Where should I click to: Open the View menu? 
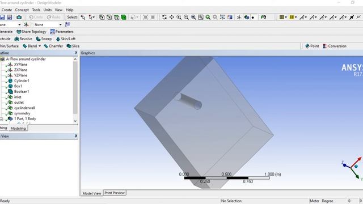[x=58, y=10]
